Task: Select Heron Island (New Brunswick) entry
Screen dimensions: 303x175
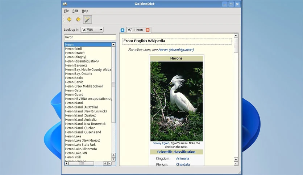Action: pos(88,111)
